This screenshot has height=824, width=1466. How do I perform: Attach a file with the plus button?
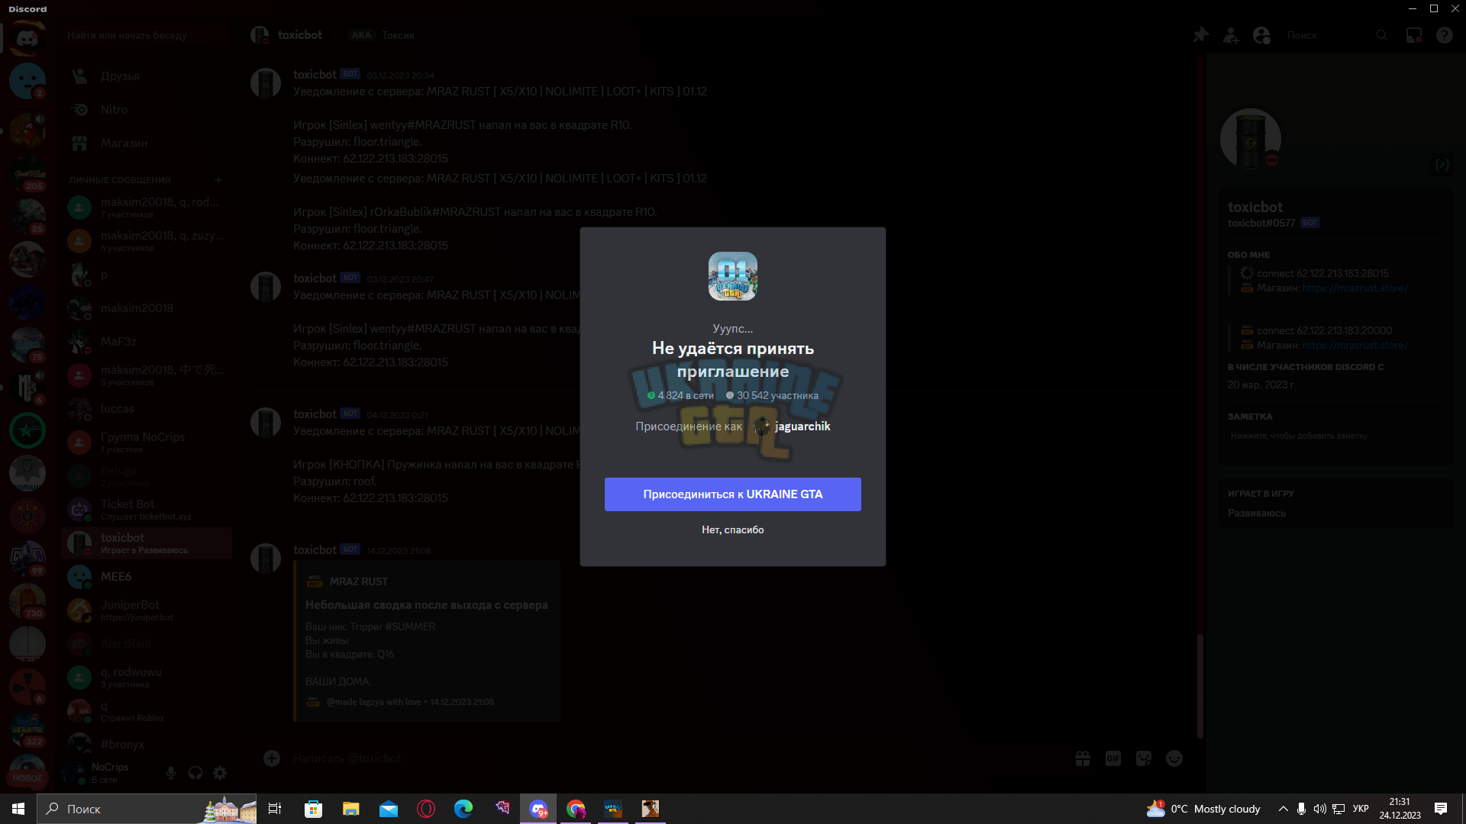[x=272, y=758]
